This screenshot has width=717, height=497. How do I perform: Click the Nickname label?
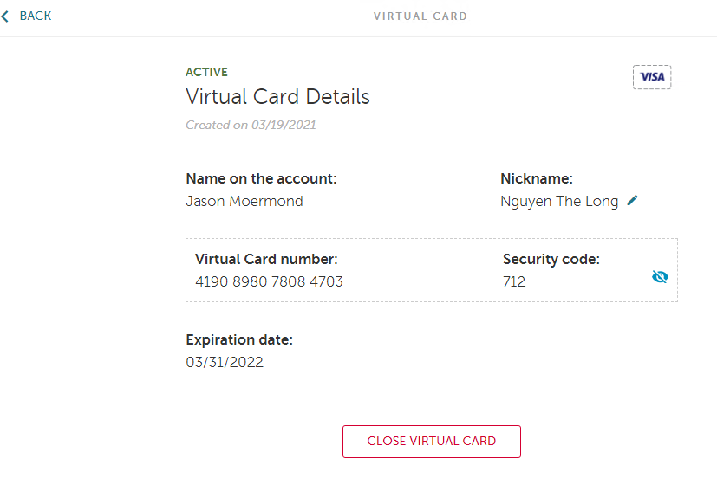[537, 179]
